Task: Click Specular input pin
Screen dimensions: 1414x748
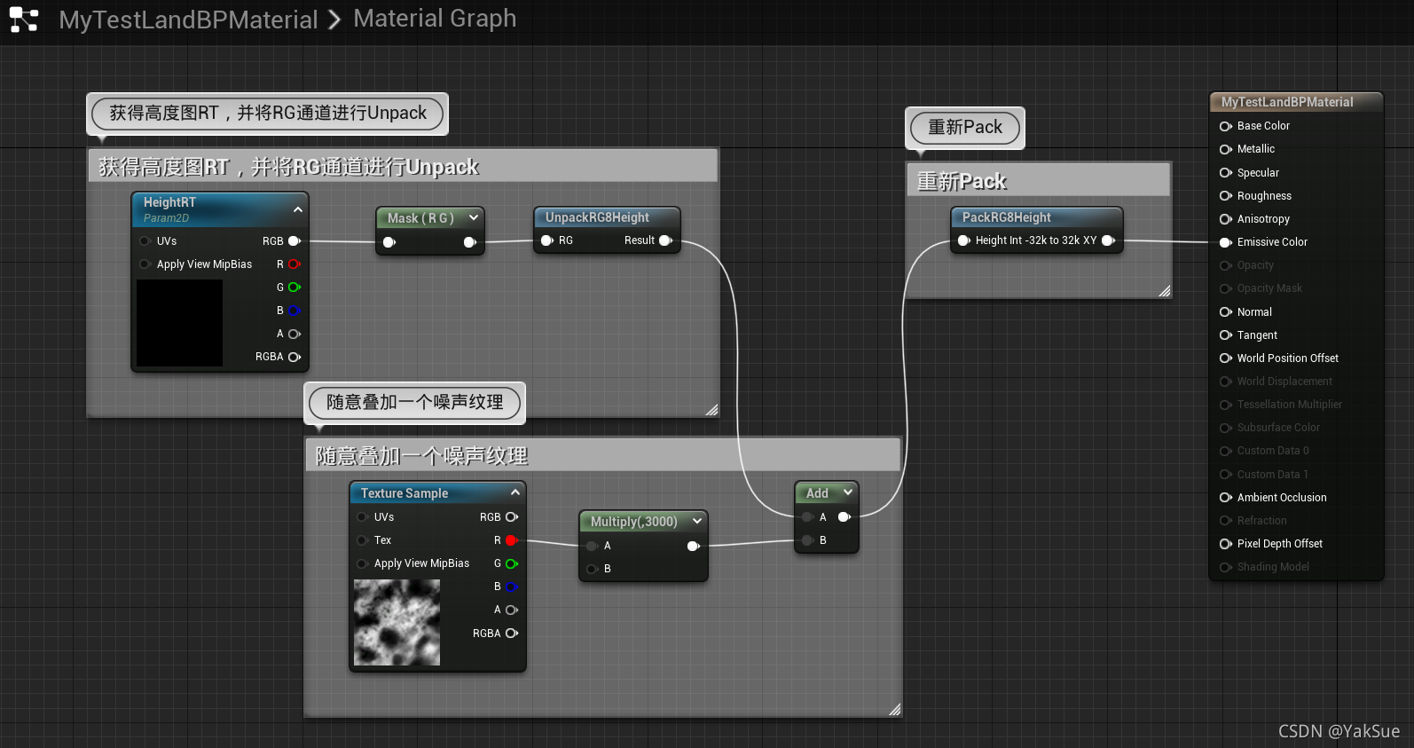Action: [x=1226, y=173]
